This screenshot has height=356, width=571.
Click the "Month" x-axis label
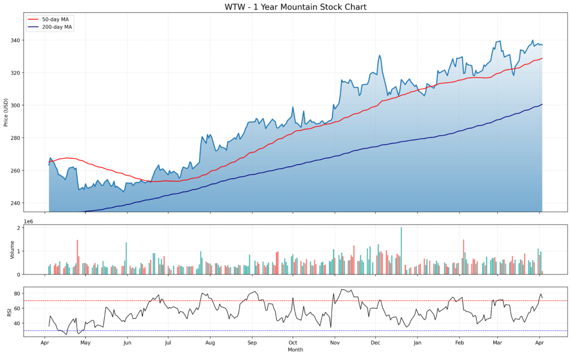coord(295,350)
